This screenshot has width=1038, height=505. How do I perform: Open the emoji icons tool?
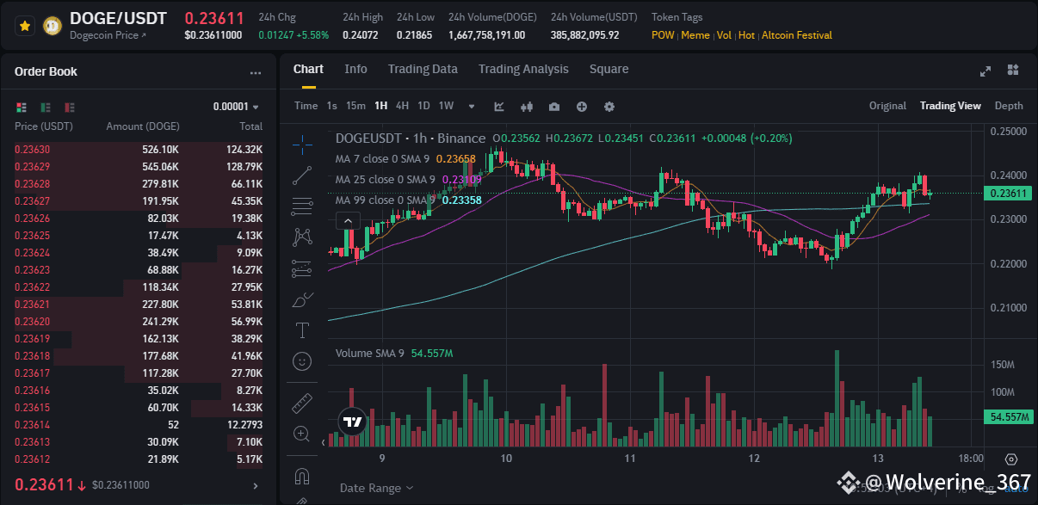[x=302, y=361]
